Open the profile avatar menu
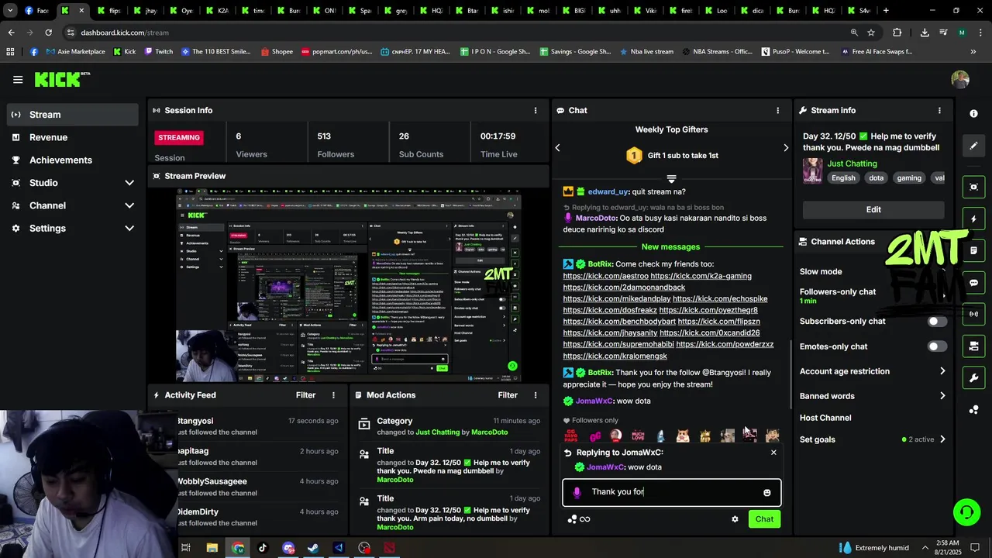The width and height of the screenshot is (992, 558). pos(960,79)
